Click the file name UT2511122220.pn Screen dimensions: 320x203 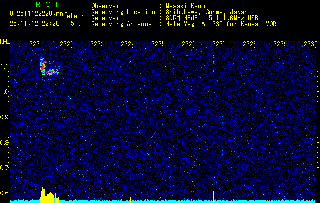(x=36, y=14)
